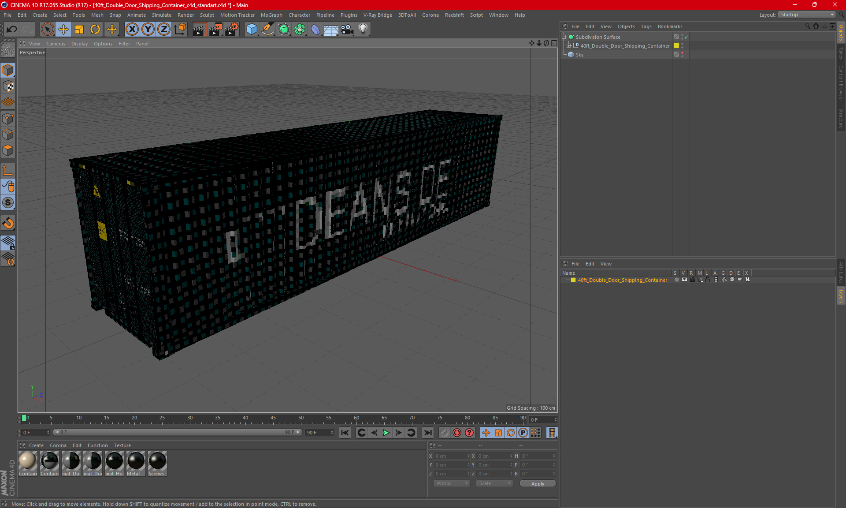
Task: Select the Sky object in Object Manager
Action: (579, 55)
